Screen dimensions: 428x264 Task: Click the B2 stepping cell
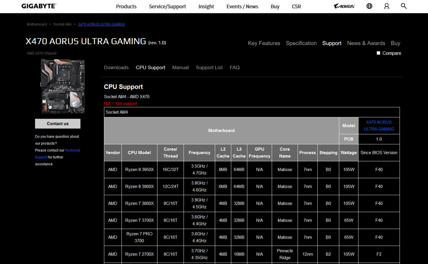328,254
